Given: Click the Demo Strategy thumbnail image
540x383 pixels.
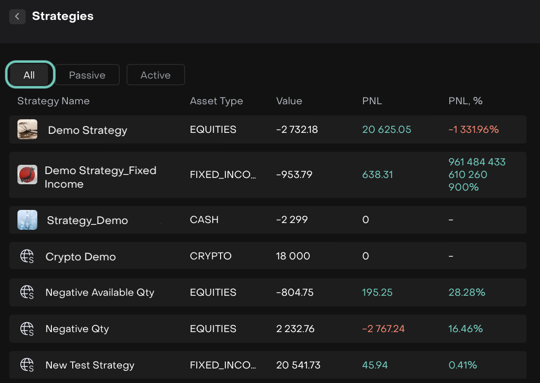Looking at the screenshot, I should pos(27,129).
